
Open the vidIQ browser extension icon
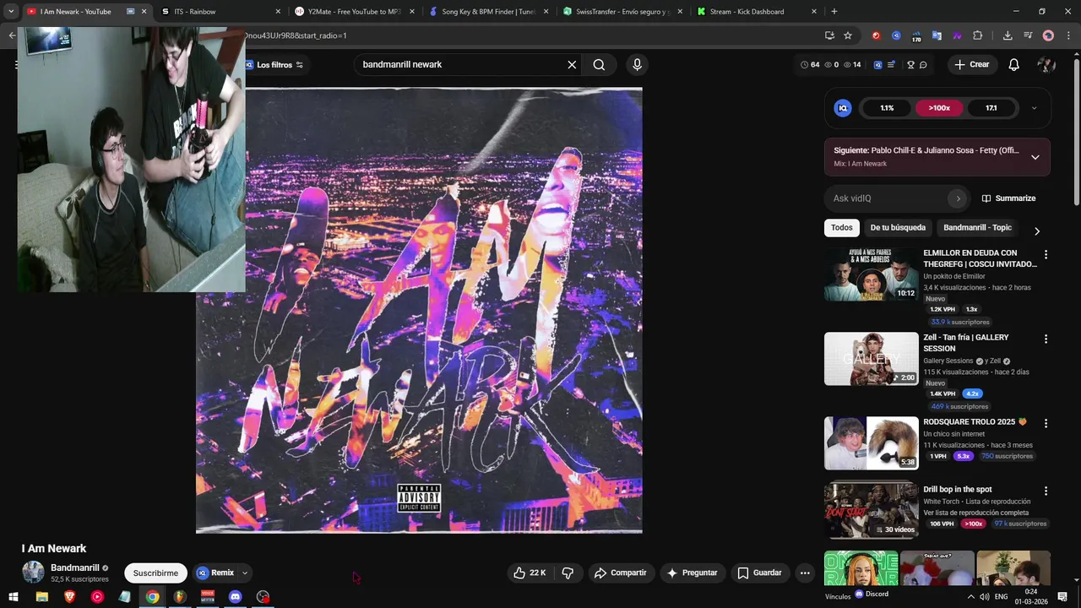click(x=896, y=35)
